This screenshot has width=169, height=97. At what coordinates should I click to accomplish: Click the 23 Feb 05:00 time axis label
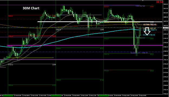68,95
